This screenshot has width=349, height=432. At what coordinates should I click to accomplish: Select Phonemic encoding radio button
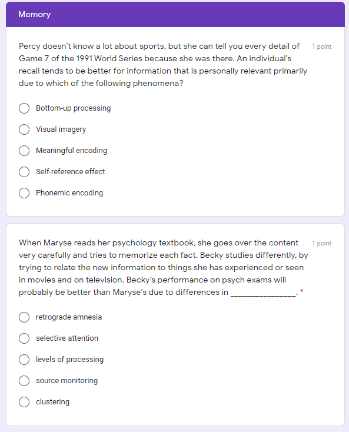click(x=24, y=193)
